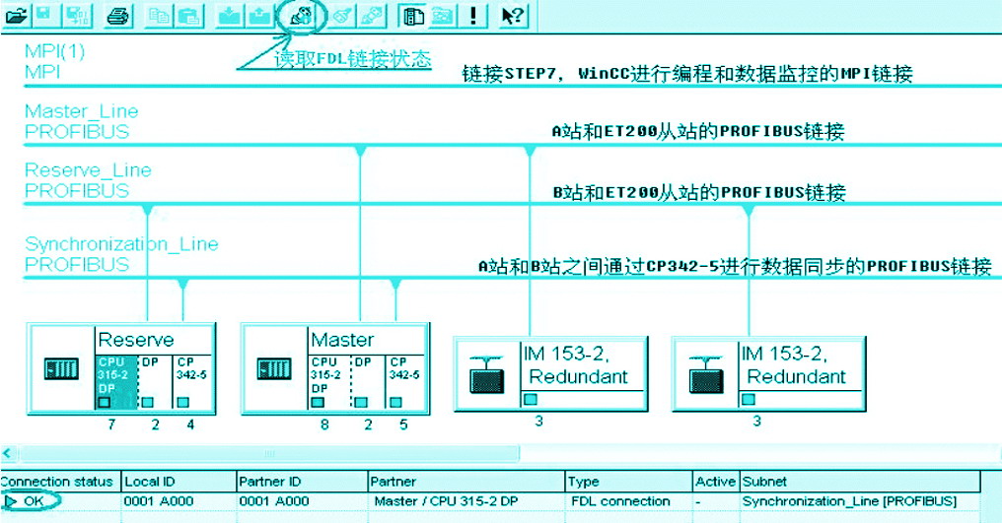
Task: Select the second IM 153-2 Redundant label
Action: [793, 364]
